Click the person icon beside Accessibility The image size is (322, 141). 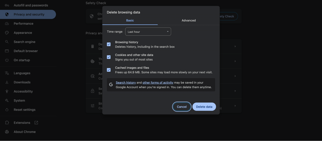point(7,91)
